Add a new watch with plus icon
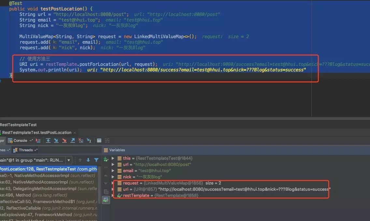 pyautogui.click(x=106, y=160)
